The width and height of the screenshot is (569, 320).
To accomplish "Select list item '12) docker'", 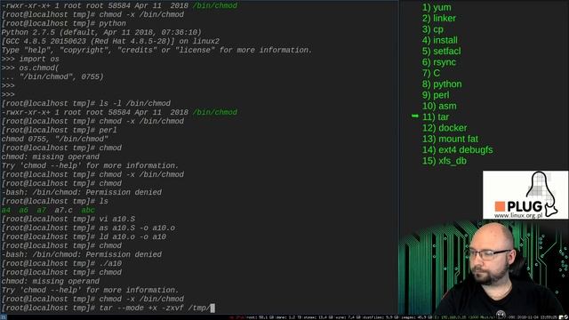I will click(x=445, y=128).
